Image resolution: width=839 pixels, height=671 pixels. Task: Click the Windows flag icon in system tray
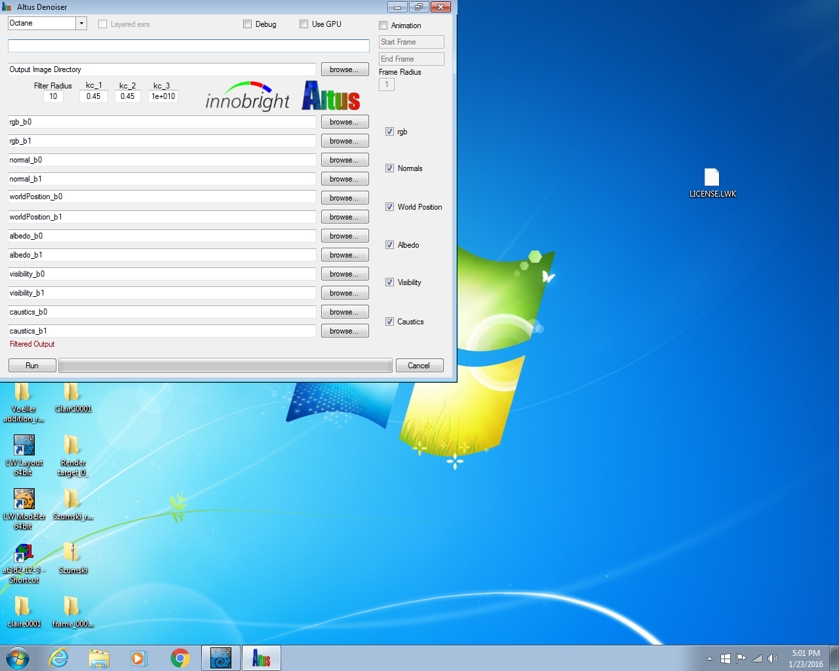[725, 659]
